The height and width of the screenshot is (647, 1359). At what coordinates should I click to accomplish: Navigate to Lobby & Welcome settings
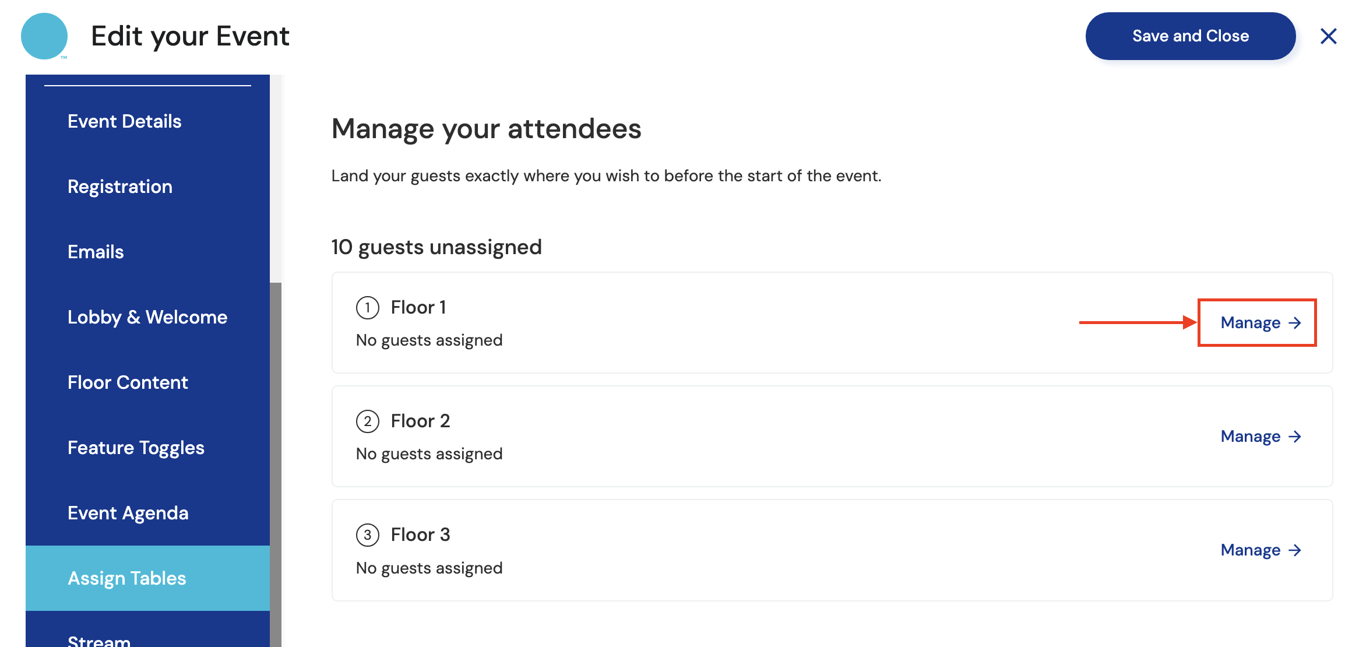point(147,317)
